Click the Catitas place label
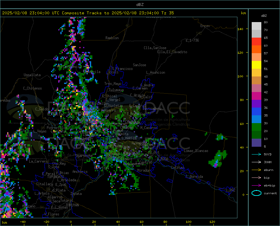280x226 pixels. [177, 168]
